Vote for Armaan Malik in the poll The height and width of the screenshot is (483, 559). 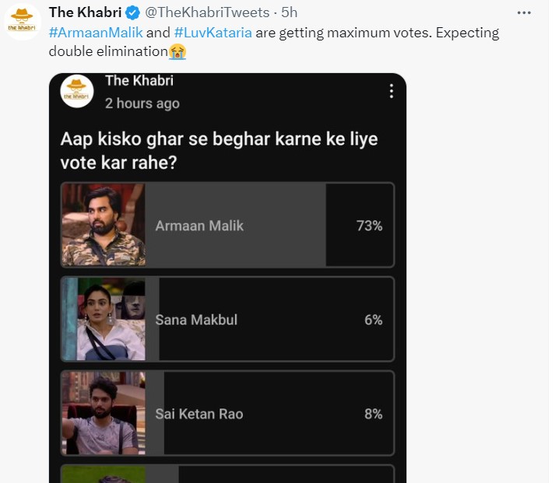pos(227,226)
